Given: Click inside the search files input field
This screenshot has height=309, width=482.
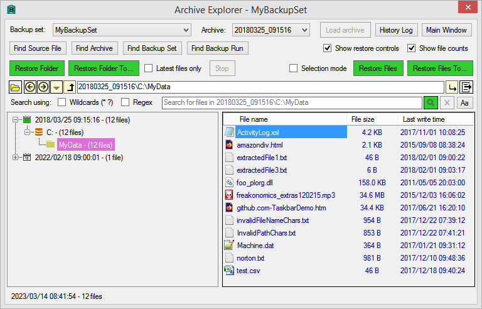Looking at the screenshot, I should (x=292, y=102).
